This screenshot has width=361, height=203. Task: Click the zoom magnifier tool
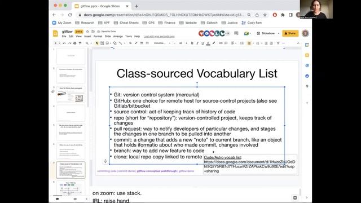pyautogui.click(x=87, y=43)
